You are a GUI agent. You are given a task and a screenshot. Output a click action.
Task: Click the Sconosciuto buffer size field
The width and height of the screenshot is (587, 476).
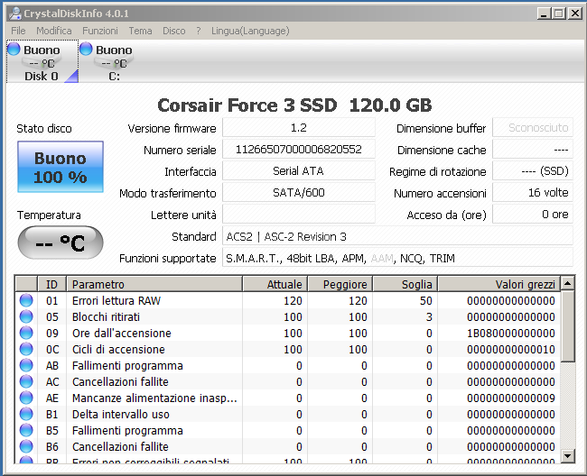pyautogui.click(x=533, y=128)
